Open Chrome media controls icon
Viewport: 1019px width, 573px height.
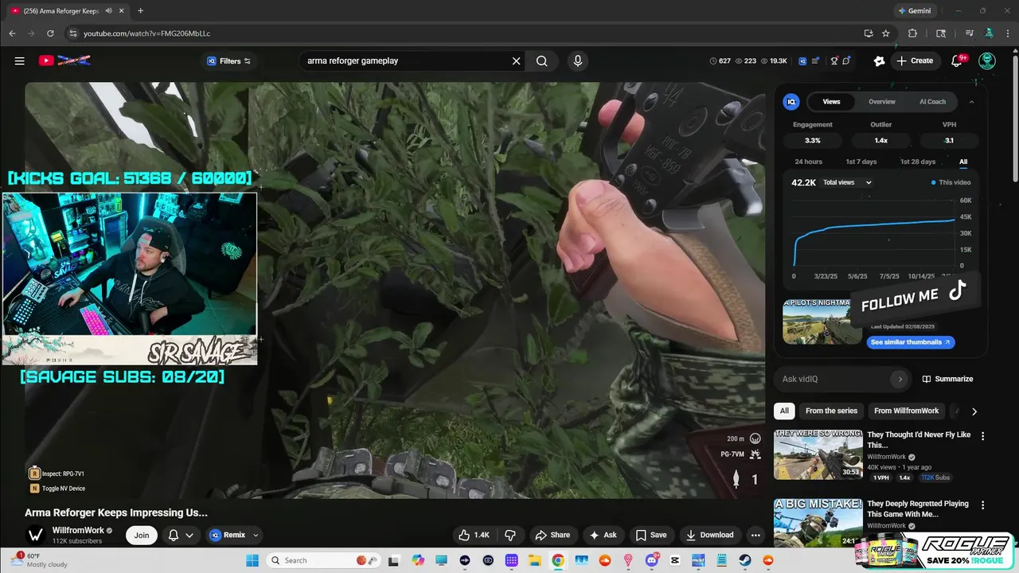(x=970, y=33)
